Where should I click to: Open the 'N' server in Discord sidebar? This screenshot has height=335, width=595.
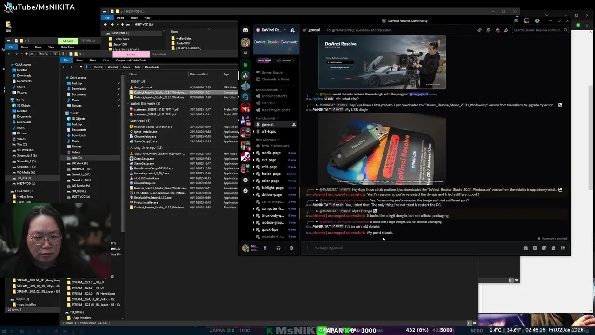pos(245,53)
